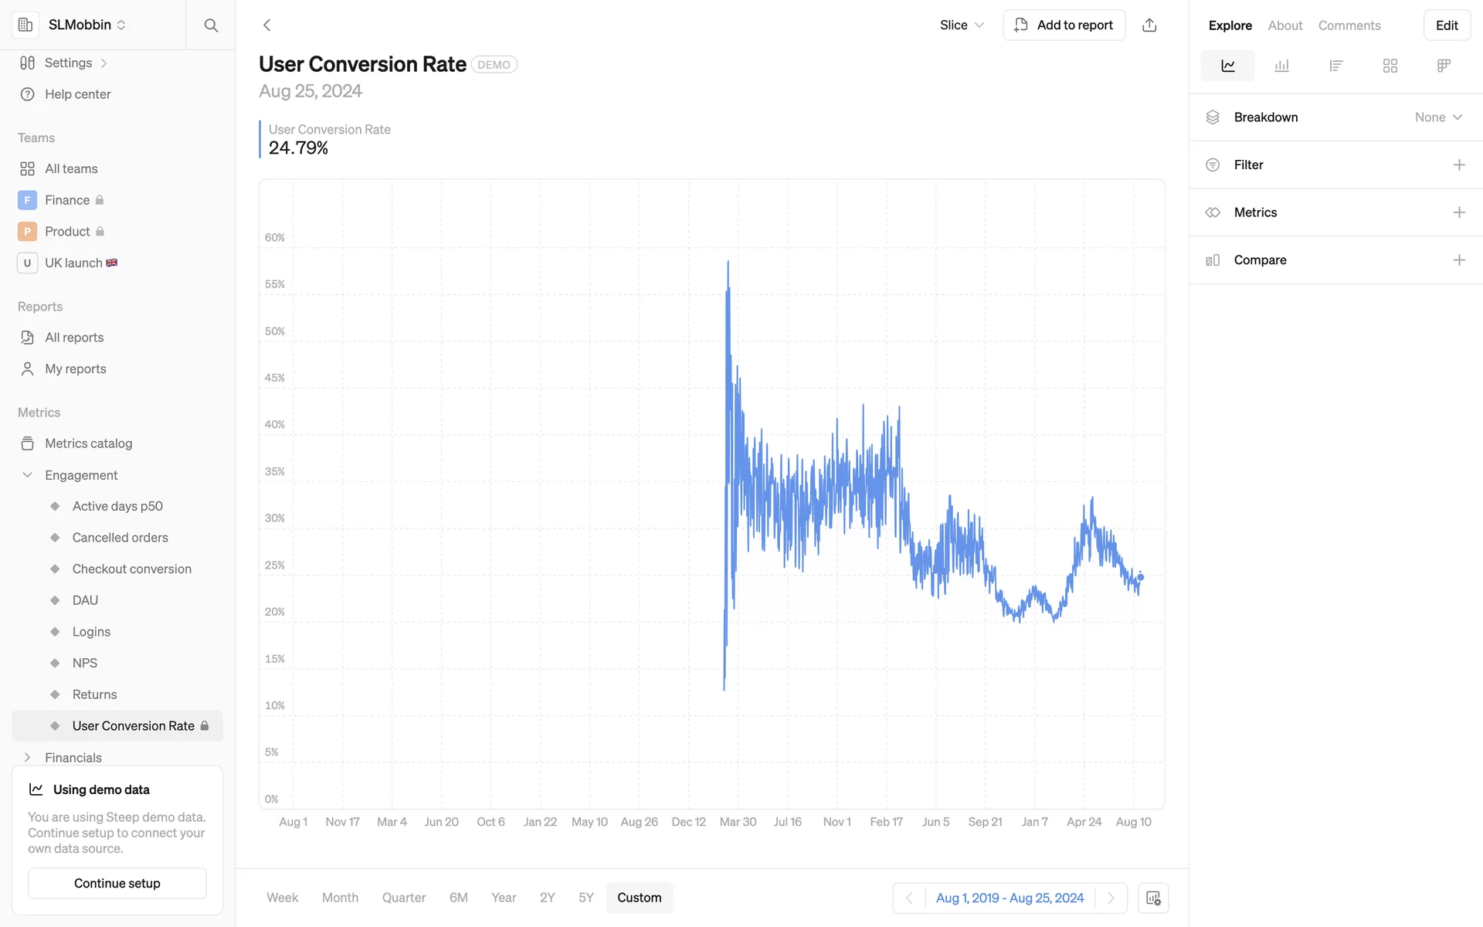Select the table view icon
This screenshot has height=927, width=1483.
pyautogui.click(x=1444, y=66)
